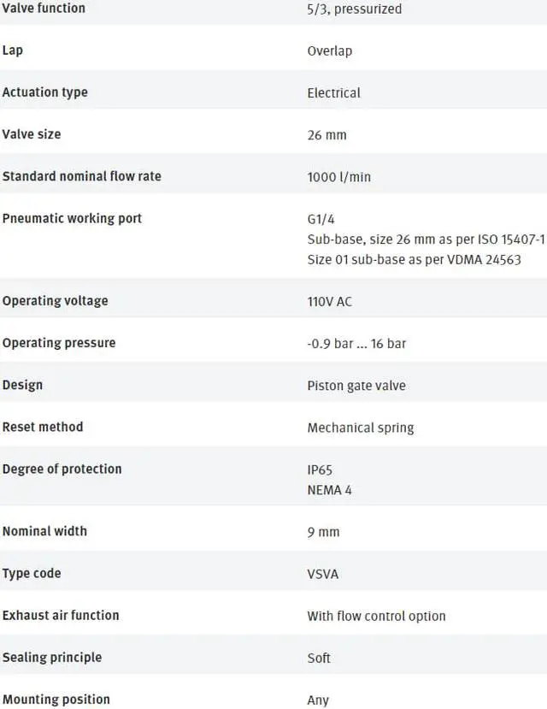
Task: Click the "VSVA" type code value
Action: [322, 574]
